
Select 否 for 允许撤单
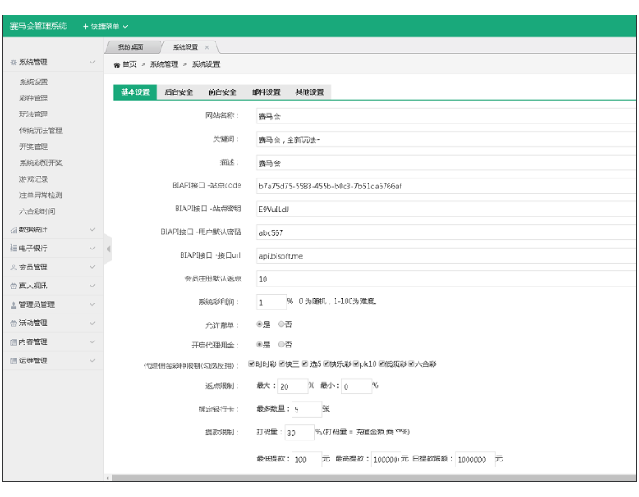(x=281, y=324)
